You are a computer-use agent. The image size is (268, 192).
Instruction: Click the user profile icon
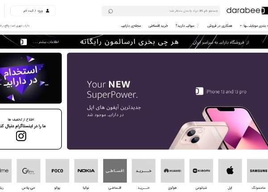click(47, 11)
